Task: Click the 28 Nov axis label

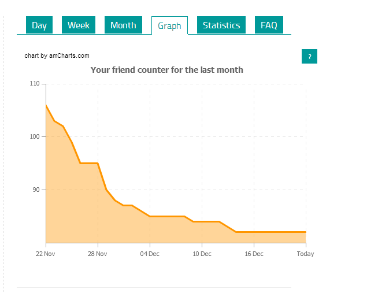Action: (97, 254)
